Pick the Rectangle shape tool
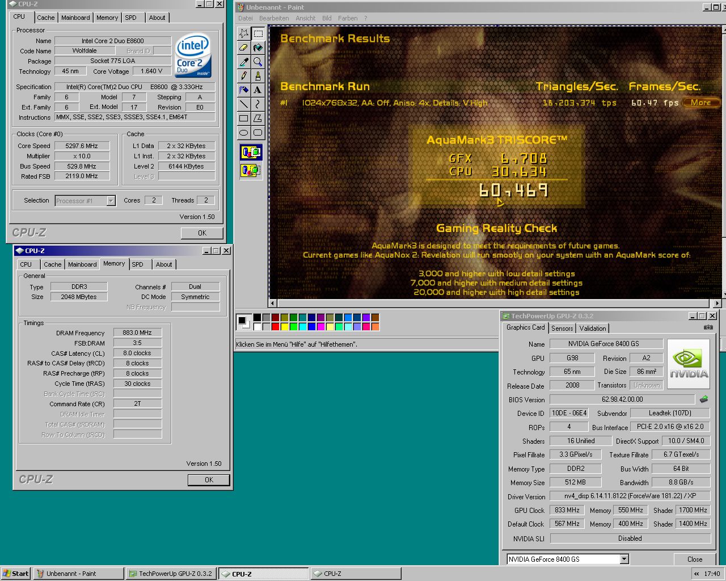Image resolution: width=726 pixels, height=581 pixels. coord(244,119)
